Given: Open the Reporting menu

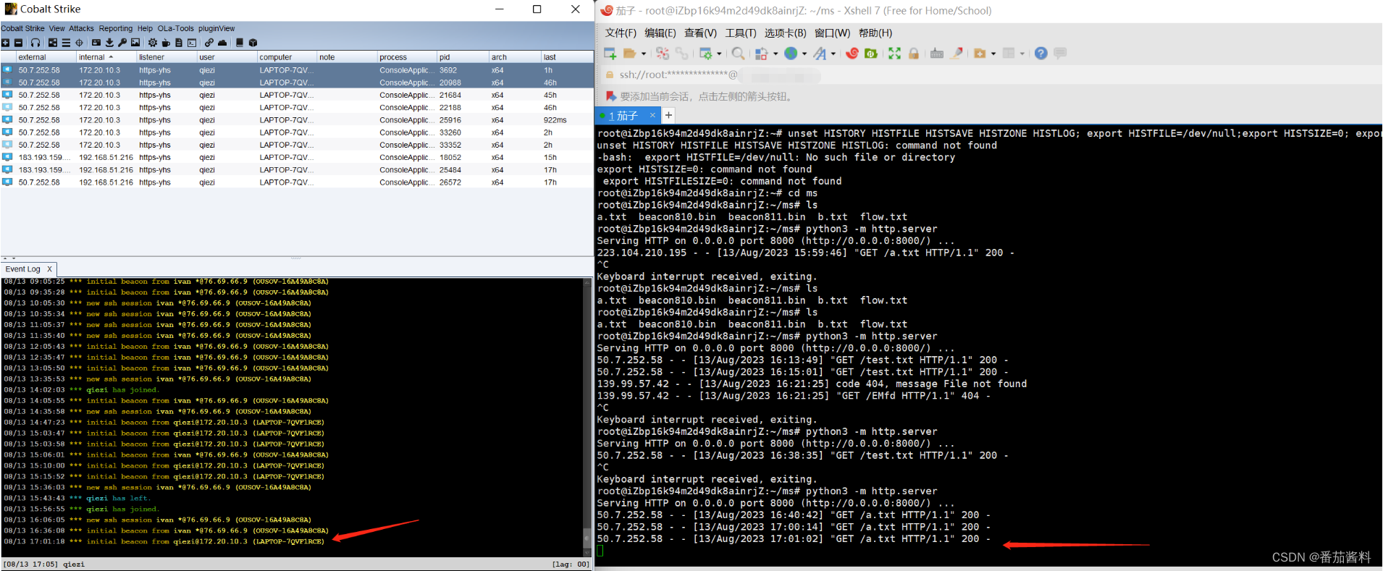Looking at the screenshot, I should [x=116, y=28].
